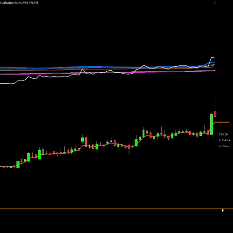Click the small white marker on the bottom orange line
This screenshot has width=233, height=233.
[x=223, y=211]
